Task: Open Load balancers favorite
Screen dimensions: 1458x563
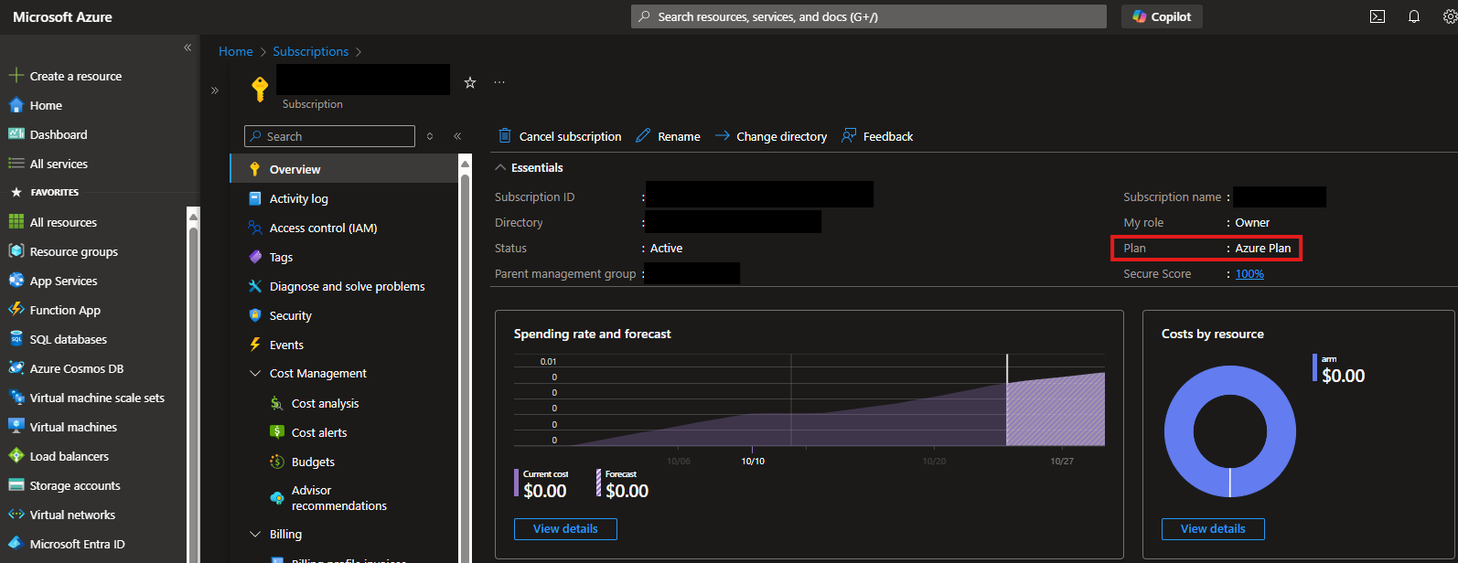Action: (x=69, y=456)
